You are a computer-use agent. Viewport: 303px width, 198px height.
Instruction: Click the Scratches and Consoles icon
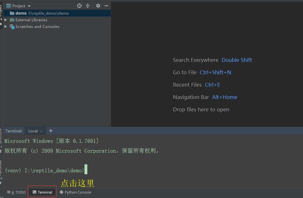coord(12,27)
